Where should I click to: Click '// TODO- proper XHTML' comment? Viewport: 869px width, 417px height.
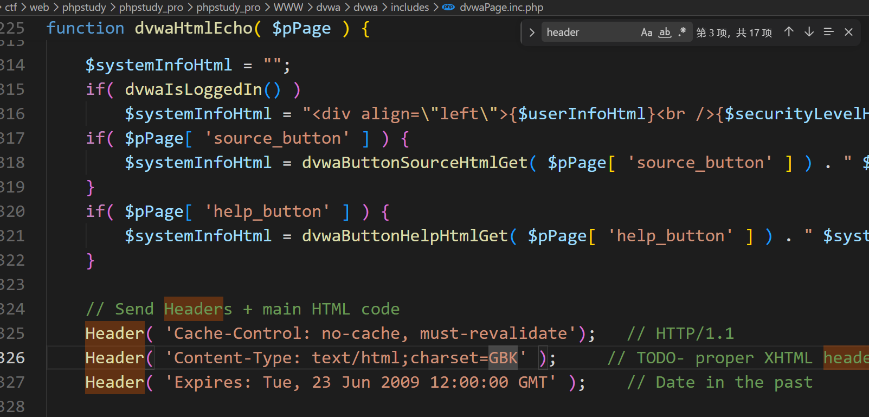[x=710, y=358]
